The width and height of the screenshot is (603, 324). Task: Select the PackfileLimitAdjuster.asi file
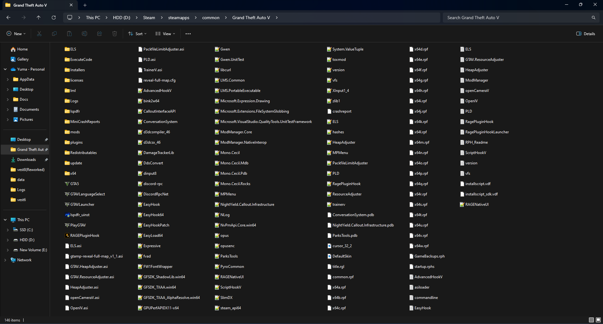pos(161,49)
